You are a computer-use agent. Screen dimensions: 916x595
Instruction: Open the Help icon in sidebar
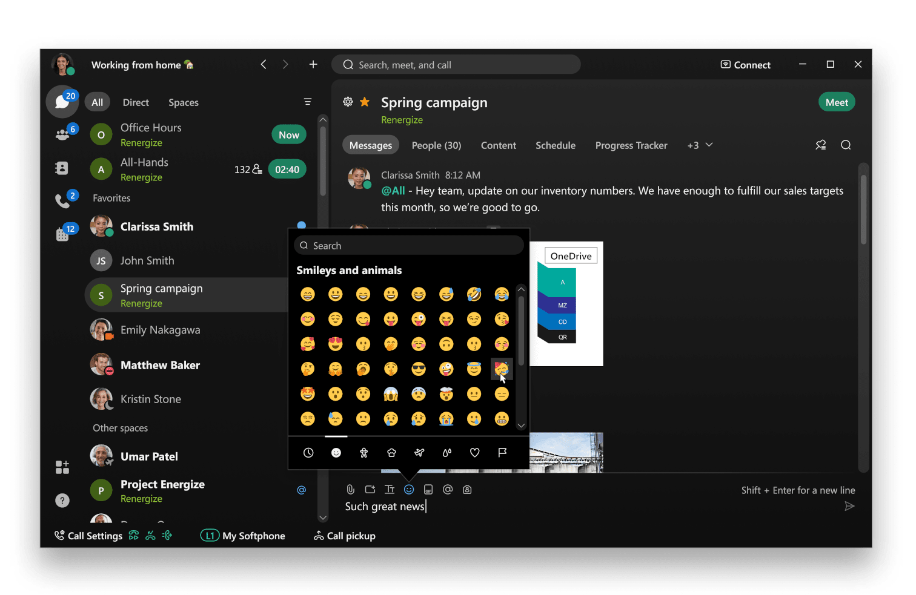[x=62, y=500]
